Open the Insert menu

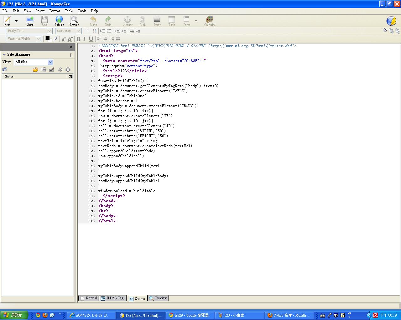(x=40, y=11)
